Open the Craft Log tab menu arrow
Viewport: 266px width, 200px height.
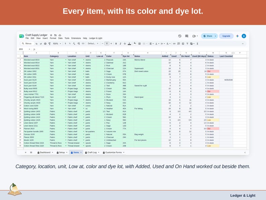(x=98, y=152)
